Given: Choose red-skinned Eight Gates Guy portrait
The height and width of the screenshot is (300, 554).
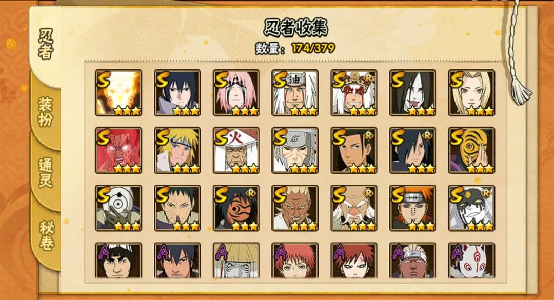Looking at the screenshot, I should pos(118,150).
